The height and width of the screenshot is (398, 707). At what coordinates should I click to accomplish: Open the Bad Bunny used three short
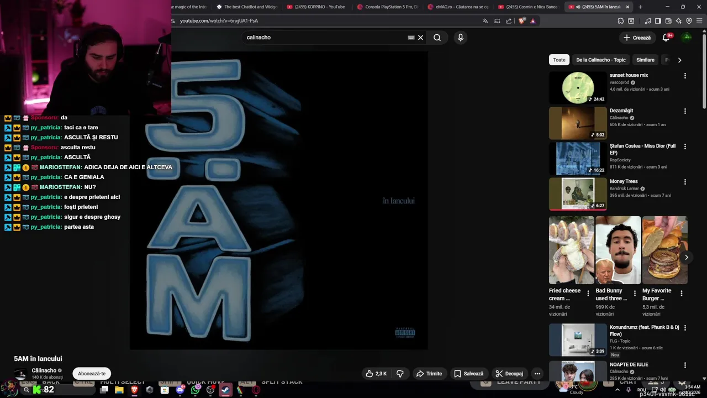pos(618,250)
